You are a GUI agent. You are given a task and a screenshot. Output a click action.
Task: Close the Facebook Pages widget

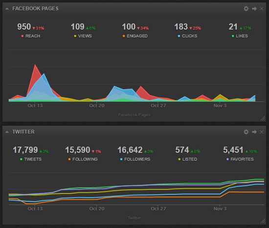262,9
